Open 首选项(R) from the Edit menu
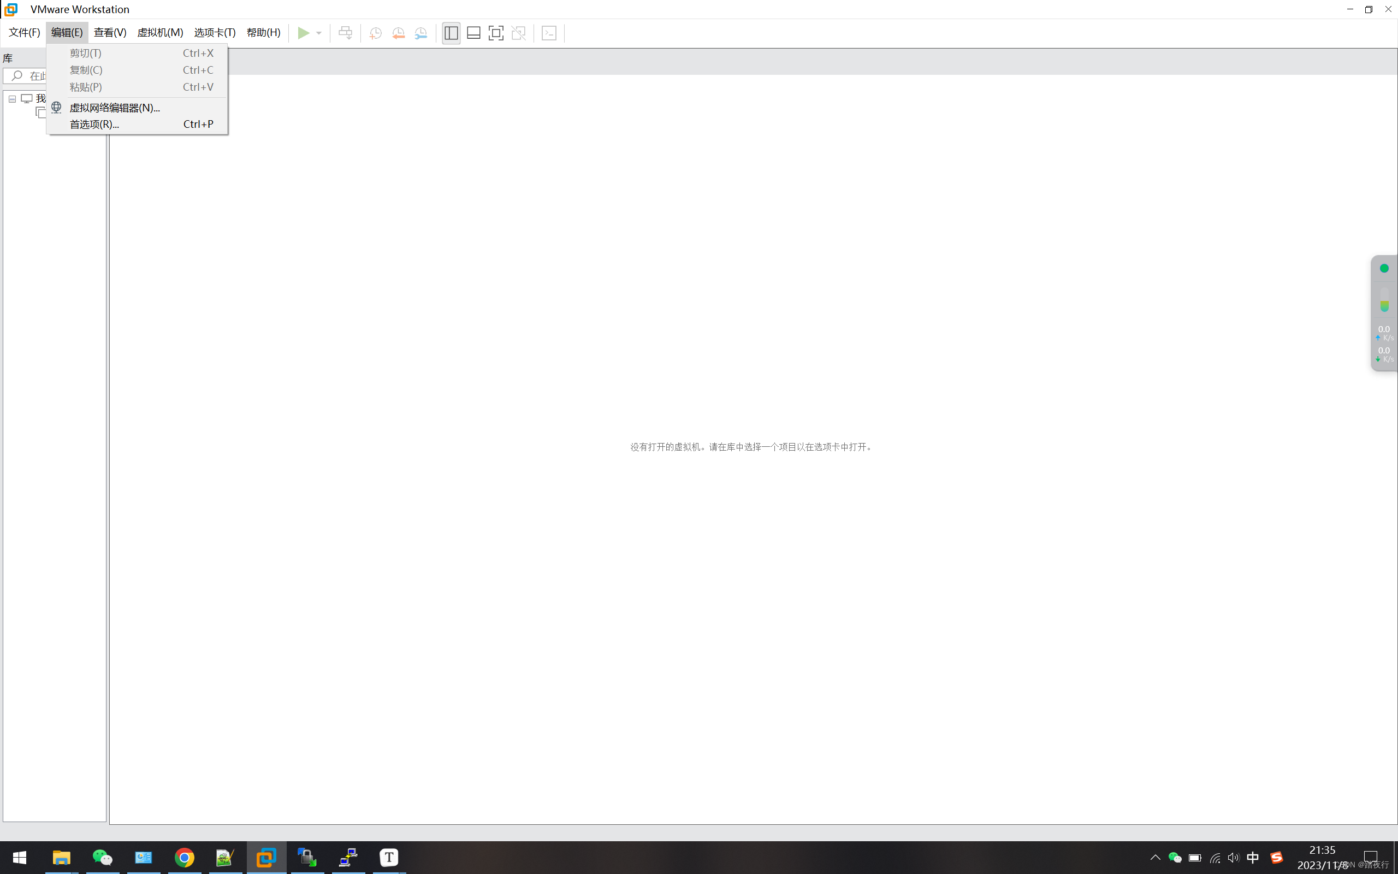This screenshot has width=1398, height=874. coord(94,125)
